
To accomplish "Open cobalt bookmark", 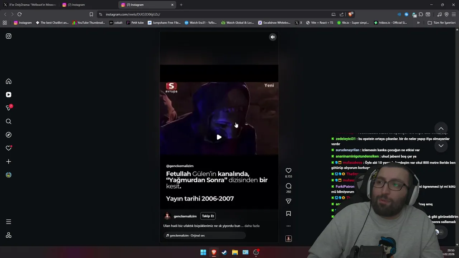I will pyautogui.click(x=116, y=23).
